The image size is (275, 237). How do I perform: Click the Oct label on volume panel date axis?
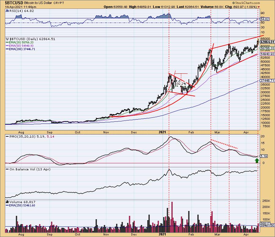click(x=78, y=235)
